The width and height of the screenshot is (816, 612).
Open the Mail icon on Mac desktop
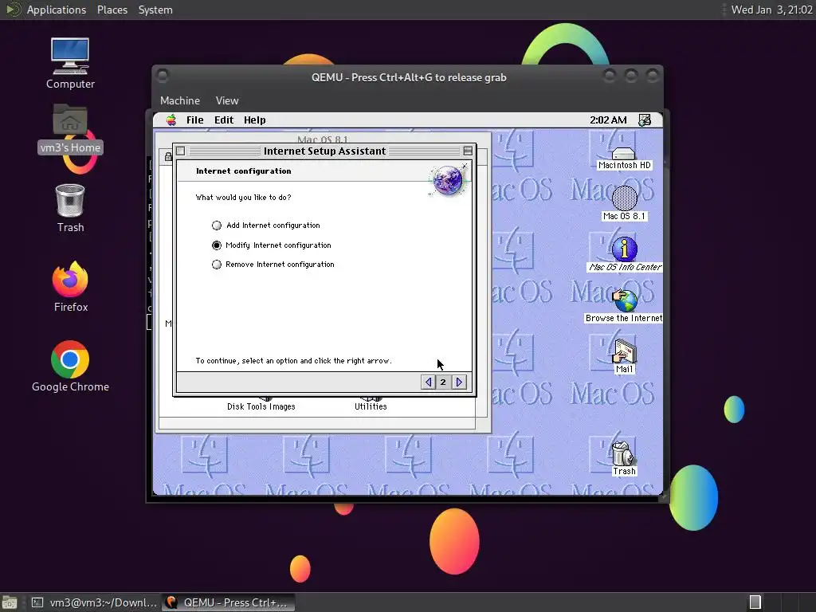click(x=624, y=356)
